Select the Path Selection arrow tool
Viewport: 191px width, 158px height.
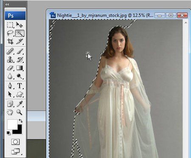10,94
